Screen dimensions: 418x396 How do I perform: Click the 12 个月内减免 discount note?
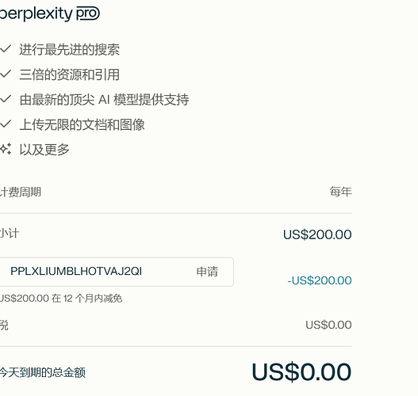tap(61, 299)
